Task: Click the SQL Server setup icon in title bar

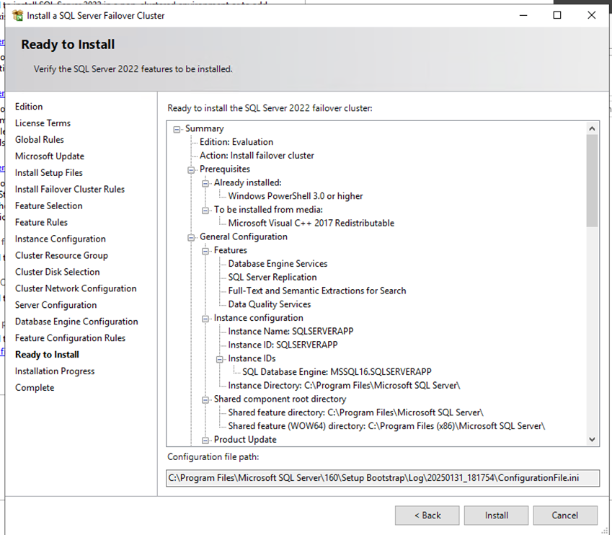Action: coord(17,16)
